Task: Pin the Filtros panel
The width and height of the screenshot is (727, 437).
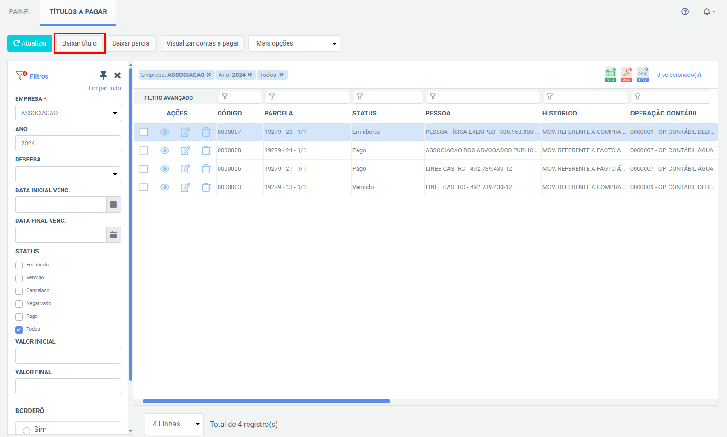Action: pyautogui.click(x=104, y=75)
